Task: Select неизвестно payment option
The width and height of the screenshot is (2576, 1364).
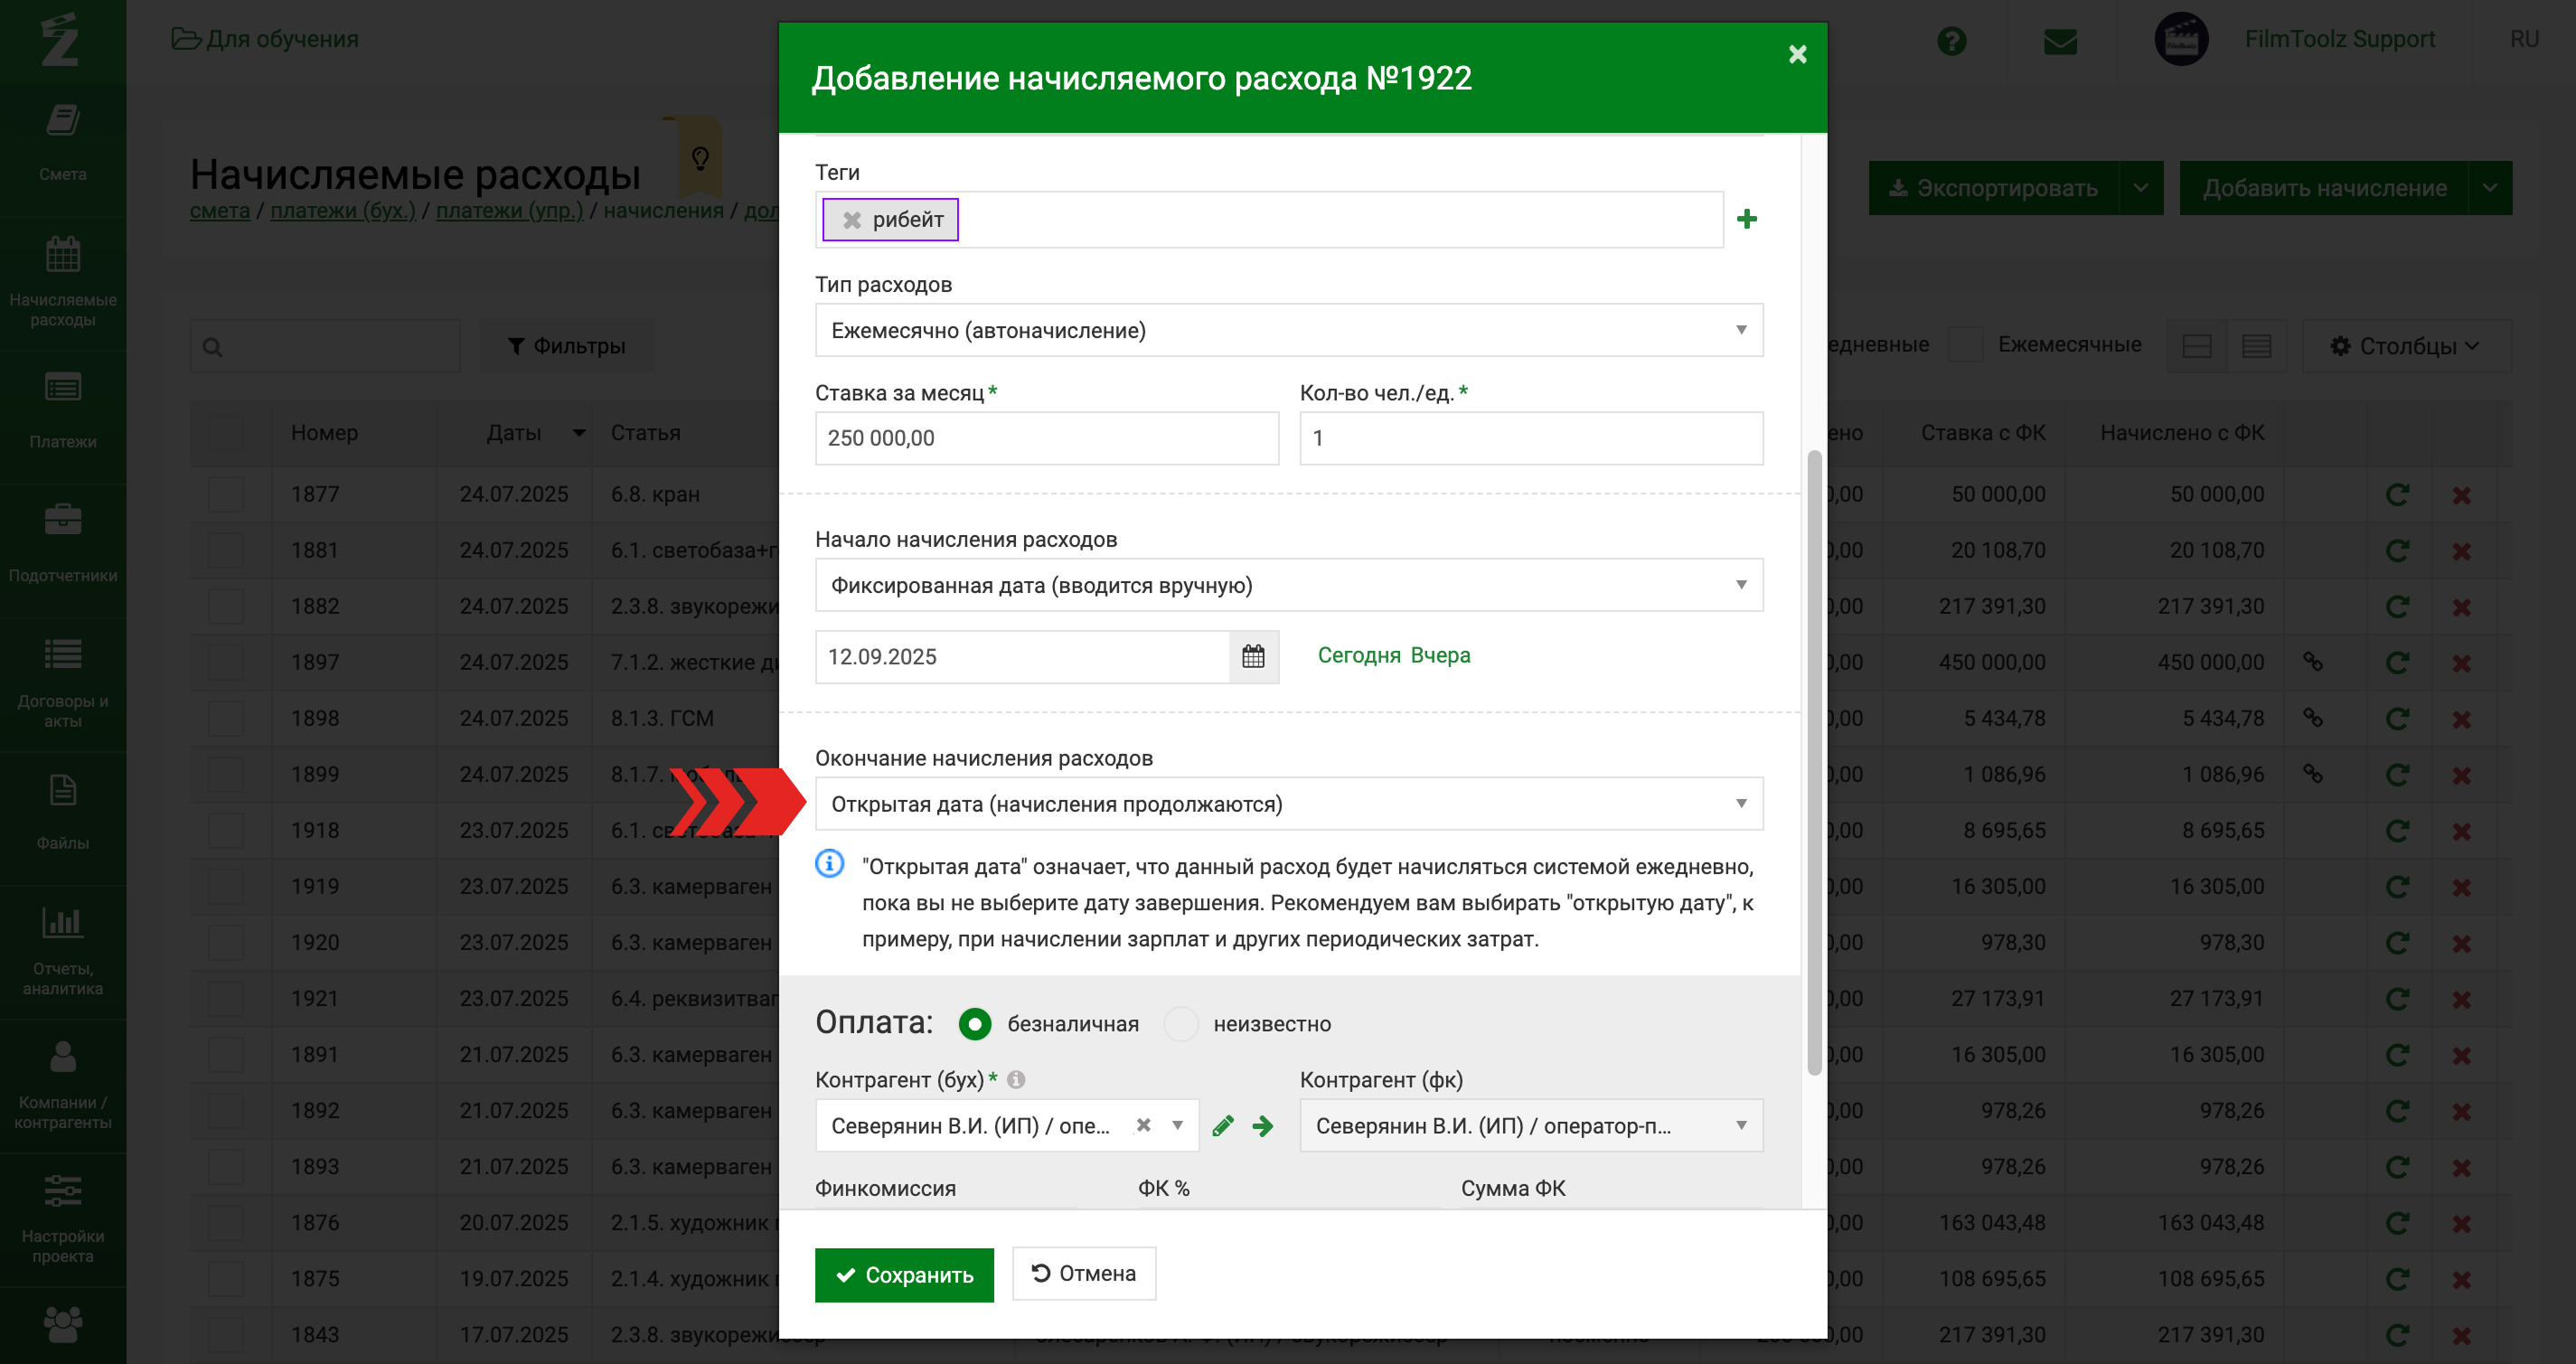Action: point(1180,1024)
